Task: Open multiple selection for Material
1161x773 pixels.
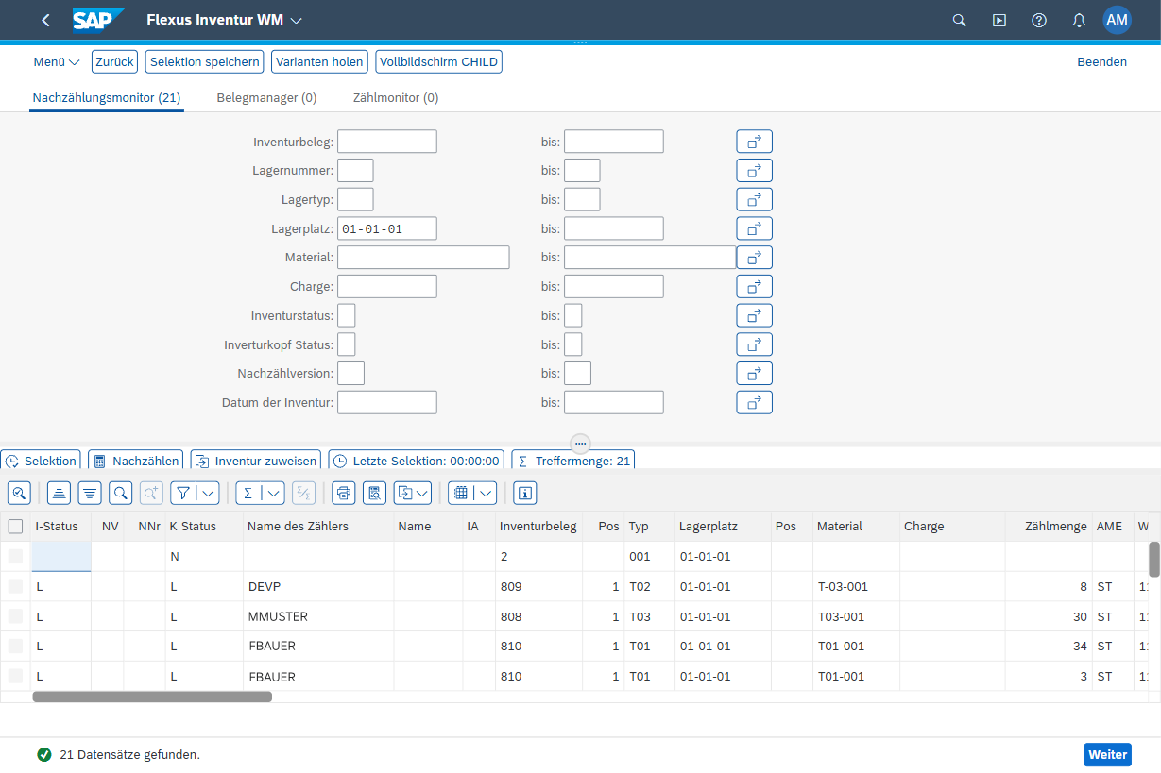Action: [754, 258]
